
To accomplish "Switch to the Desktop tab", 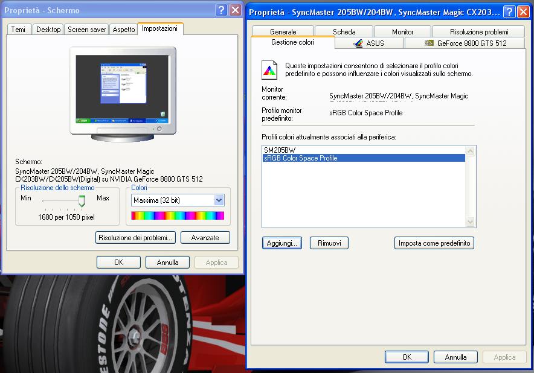I will point(48,30).
